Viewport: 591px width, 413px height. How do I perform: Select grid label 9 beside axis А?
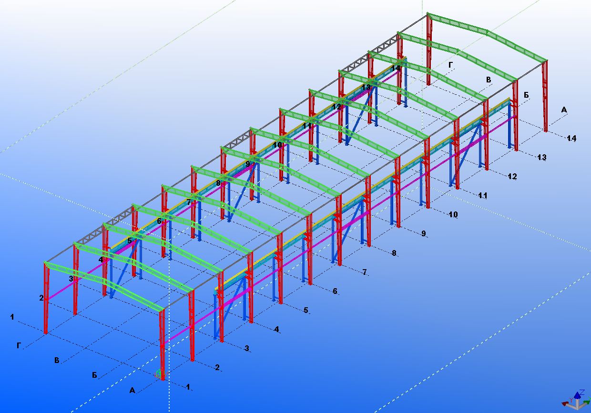pyautogui.click(x=424, y=233)
